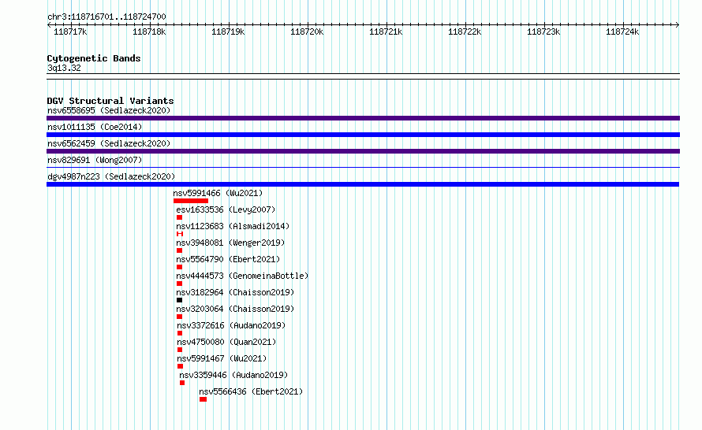Click the 118724k ruler label
This screenshot has width=702, height=430.
[622, 32]
